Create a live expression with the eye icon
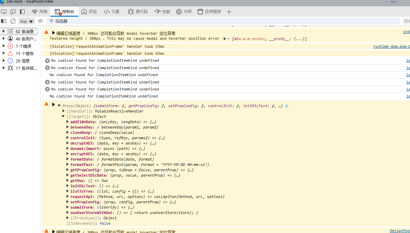 pyautogui.click(x=40, y=21)
